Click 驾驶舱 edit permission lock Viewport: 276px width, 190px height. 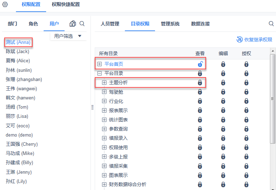click(223, 92)
